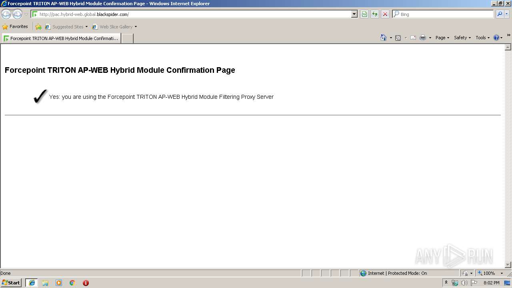Click the Confirmation Page heading text

tap(120, 70)
